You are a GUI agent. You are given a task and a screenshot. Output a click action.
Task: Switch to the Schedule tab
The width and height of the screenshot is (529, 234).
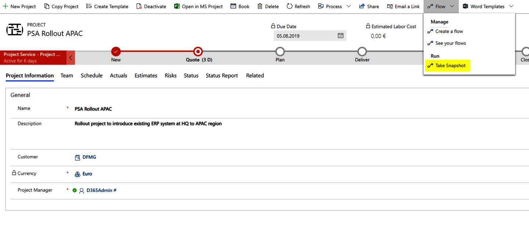click(91, 76)
